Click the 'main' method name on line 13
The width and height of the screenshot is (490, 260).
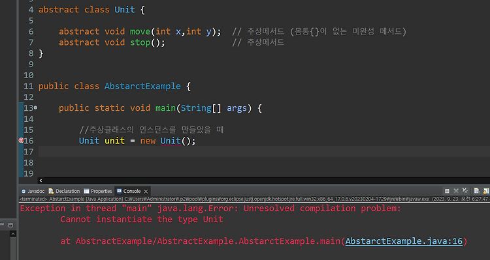[x=166, y=108]
